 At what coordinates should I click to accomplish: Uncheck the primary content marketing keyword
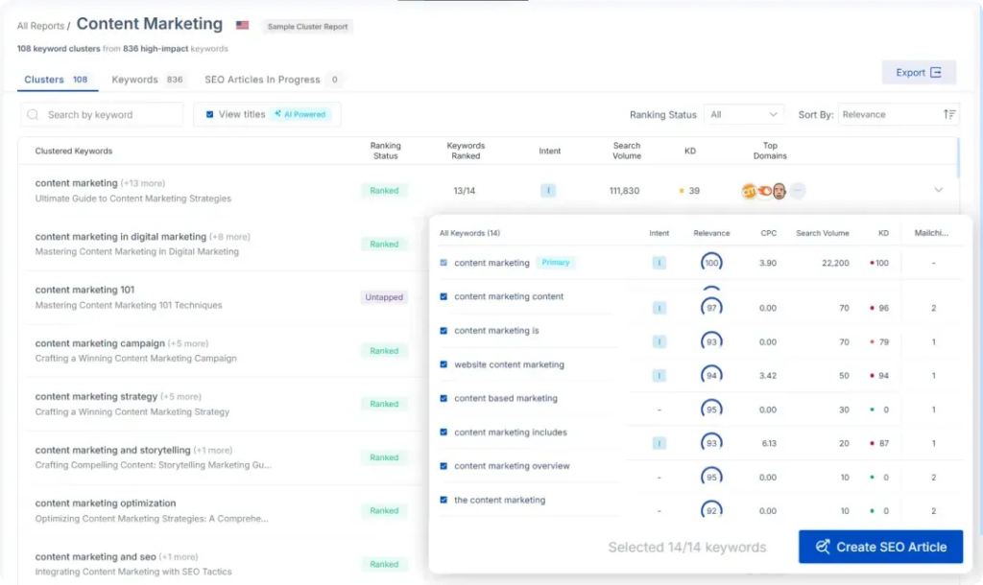(444, 263)
